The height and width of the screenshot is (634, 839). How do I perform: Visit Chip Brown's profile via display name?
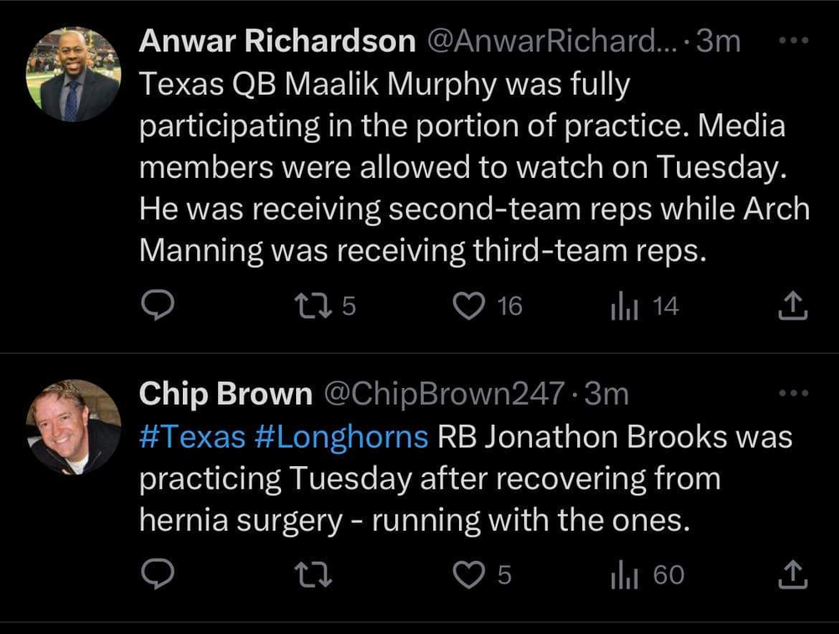224,393
